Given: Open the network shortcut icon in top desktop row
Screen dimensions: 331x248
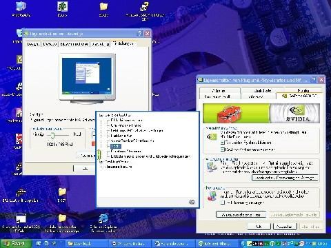Looking at the screenshot, I should coord(145,6).
